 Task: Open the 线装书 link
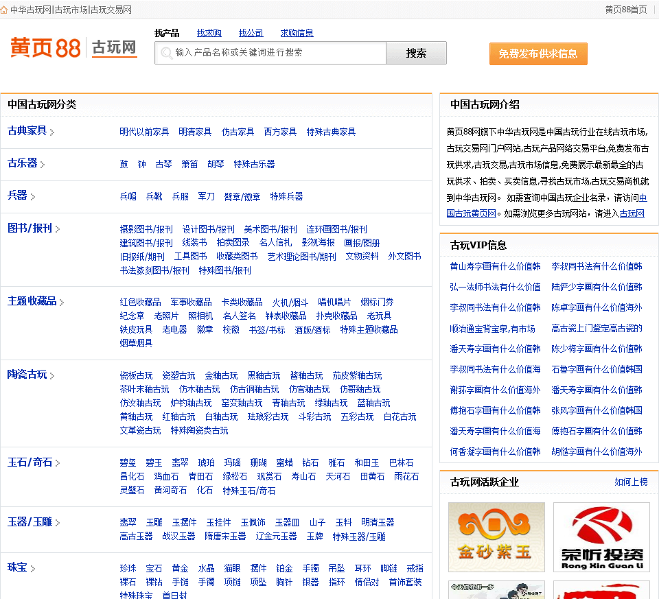[x=194, y=243]
